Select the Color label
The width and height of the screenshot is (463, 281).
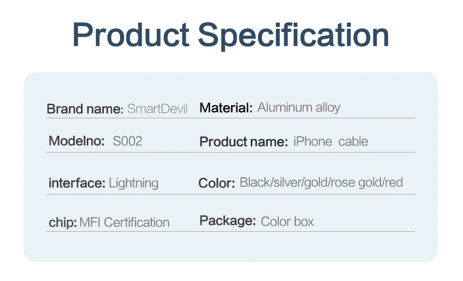[x=217, y=183]
